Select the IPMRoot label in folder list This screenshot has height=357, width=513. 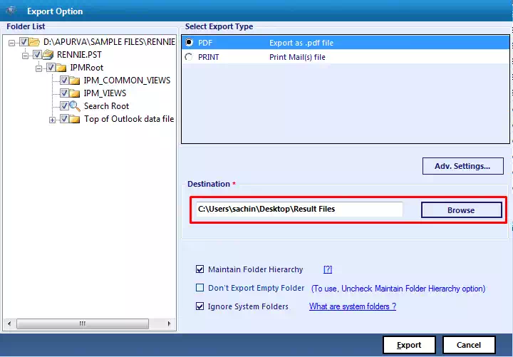(87, 68)
